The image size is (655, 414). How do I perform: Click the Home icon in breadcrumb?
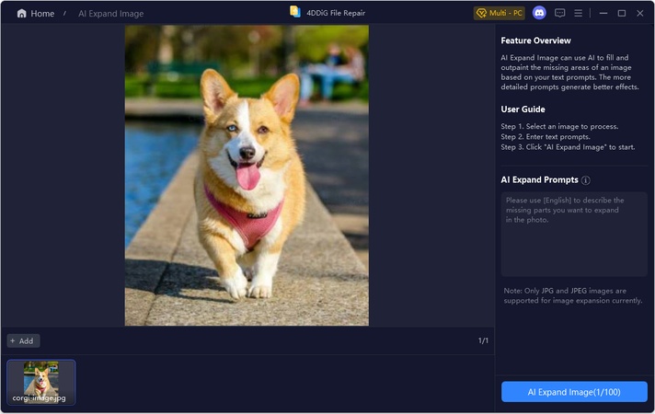21,14
